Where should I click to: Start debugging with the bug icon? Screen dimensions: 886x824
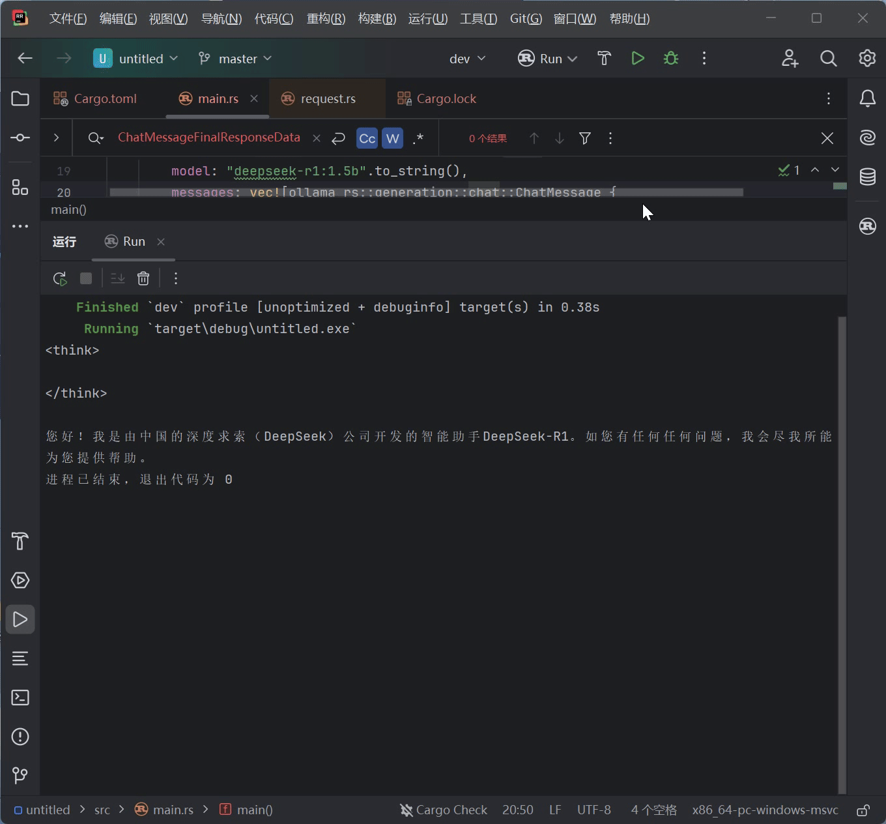[x=671, y=59]
